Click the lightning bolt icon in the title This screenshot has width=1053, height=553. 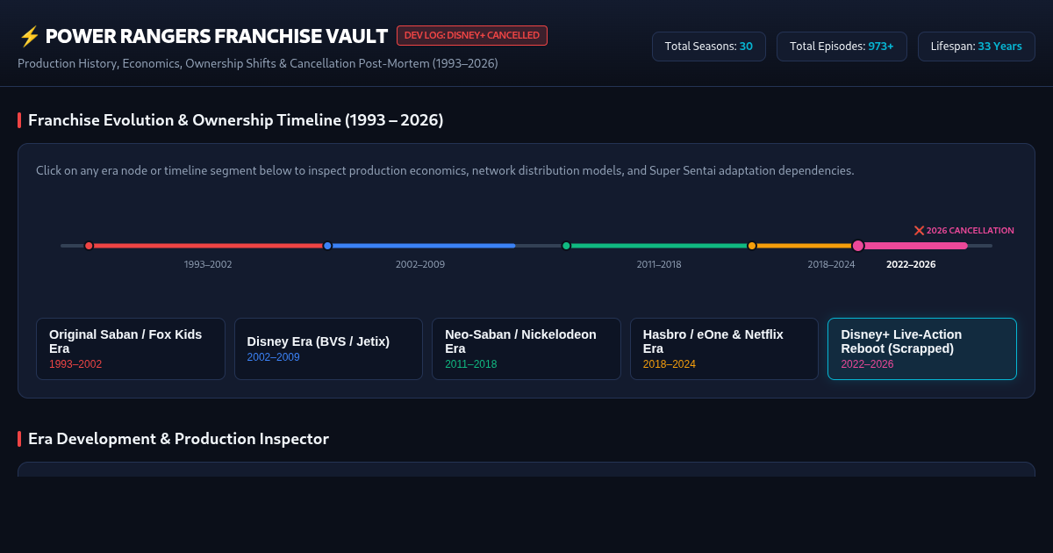pyautogui.click(x=29, y=36)
